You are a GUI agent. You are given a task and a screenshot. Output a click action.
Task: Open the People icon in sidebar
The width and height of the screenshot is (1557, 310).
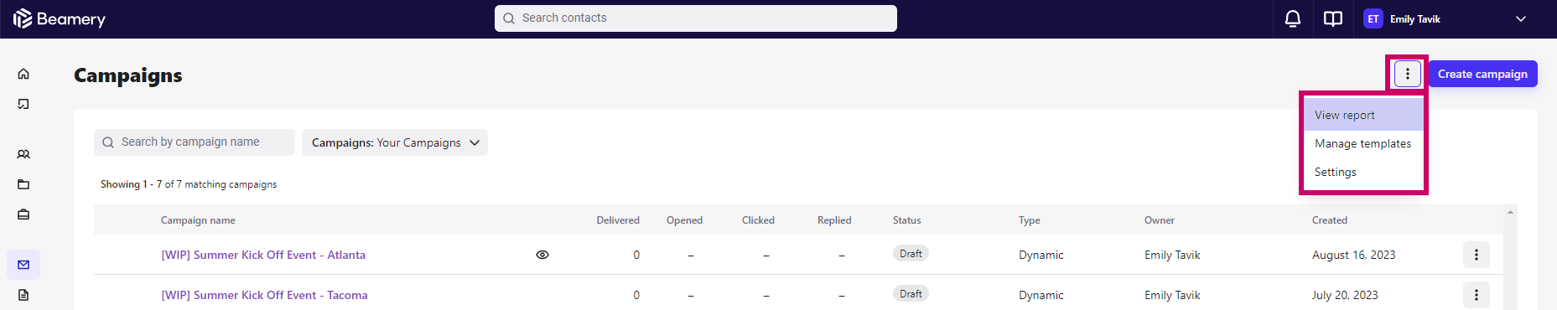(23, 154)
